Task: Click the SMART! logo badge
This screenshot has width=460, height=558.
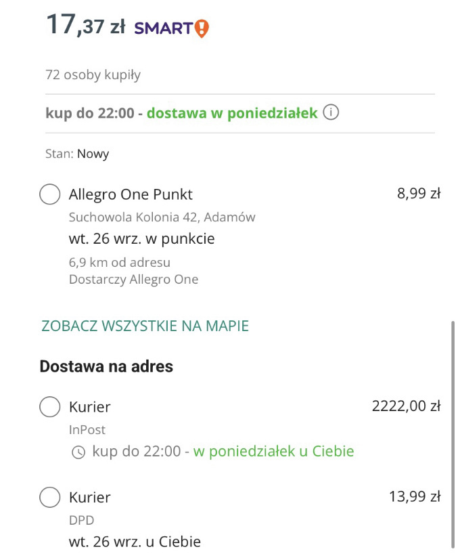Action: (172, 28)
